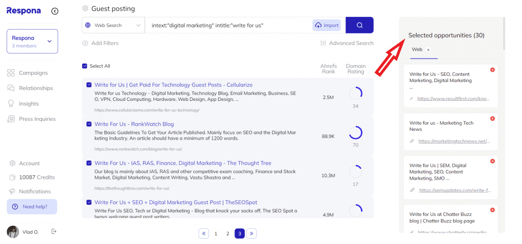Open semupdates.com link in card
522x244 pixels.
click(455, 191)
